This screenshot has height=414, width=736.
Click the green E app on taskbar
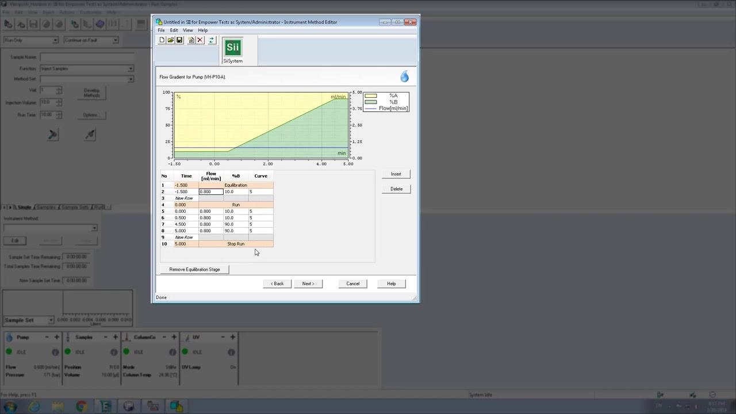[105, 407]
